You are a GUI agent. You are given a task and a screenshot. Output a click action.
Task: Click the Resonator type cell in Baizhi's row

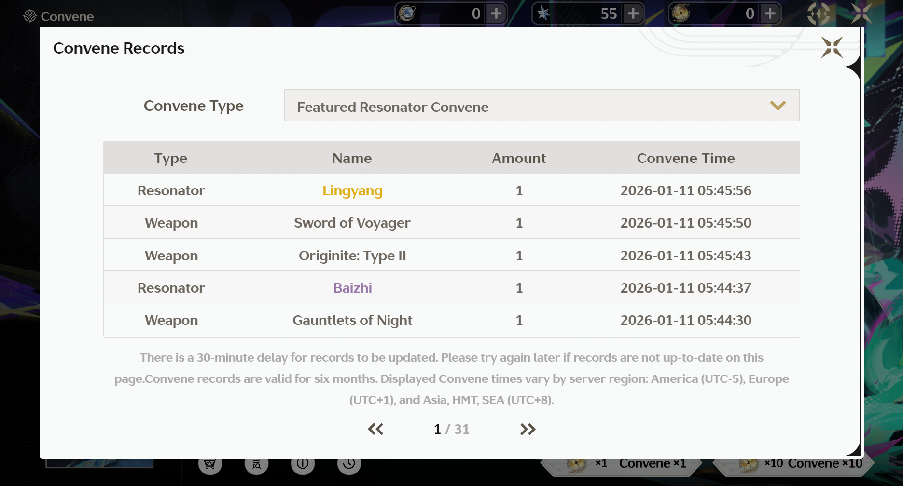click(171, 288)
